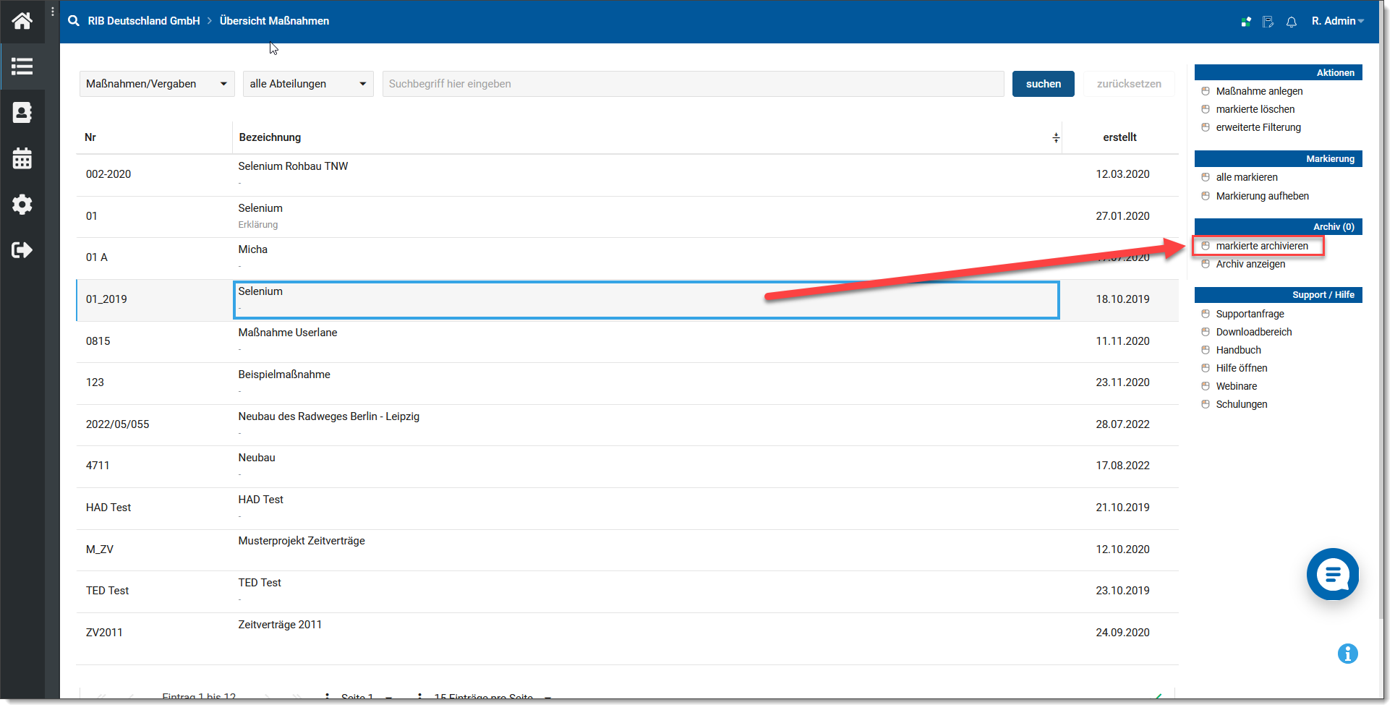Select erweiterte Filterung action
Screen dimensions: 1395x710
[1258, 127]
